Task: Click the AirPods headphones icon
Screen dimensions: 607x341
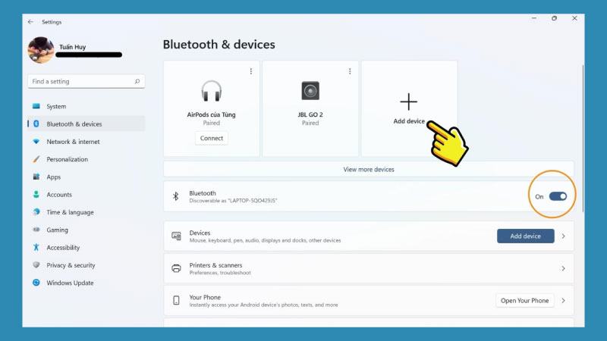Action: (212, 91)
